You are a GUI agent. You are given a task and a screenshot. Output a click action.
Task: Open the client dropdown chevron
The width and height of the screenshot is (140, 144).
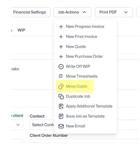click(x=18, y=125)
